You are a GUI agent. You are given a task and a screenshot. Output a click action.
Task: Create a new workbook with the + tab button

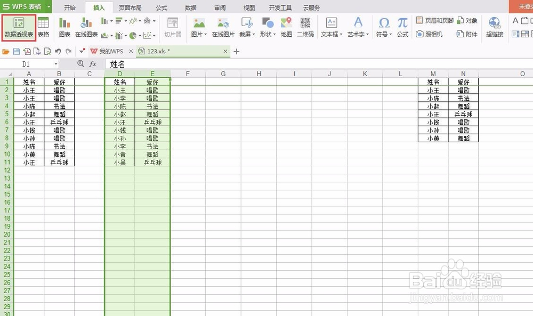pyautogui.click(x=236, y=52)
